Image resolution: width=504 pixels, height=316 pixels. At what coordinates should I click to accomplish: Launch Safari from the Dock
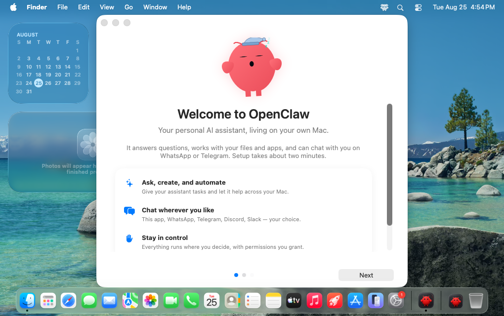coord(69,301)
